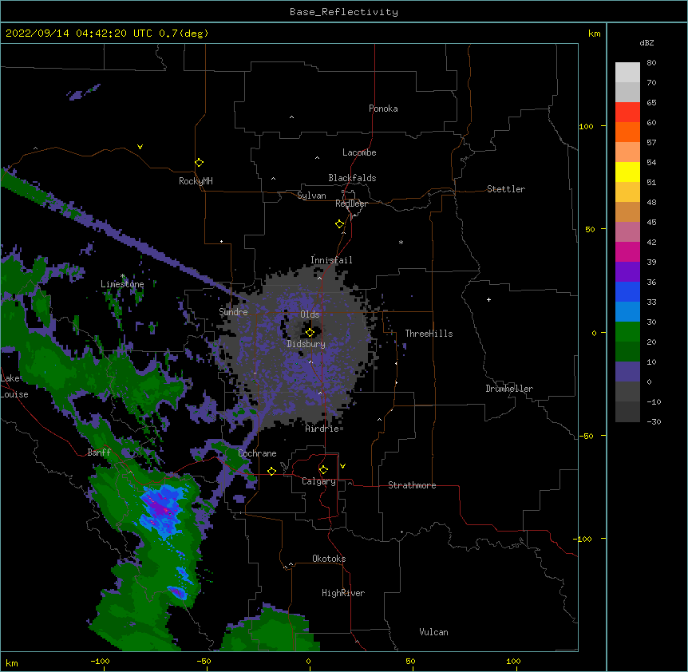Viewport: 688px width, 672px height.
Task: Click the Vulcan label
Action: tap(433, 632)
